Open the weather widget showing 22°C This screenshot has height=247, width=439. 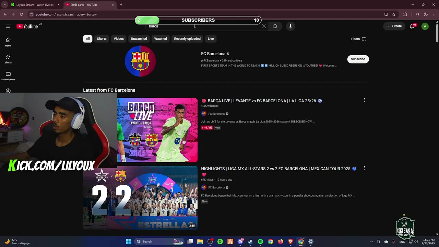[x=17, y=242]
